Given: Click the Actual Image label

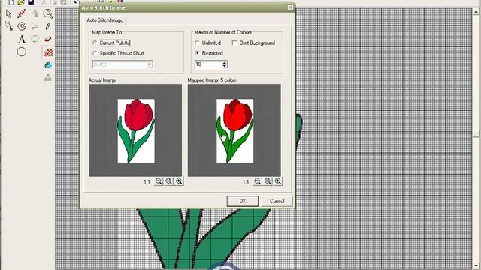Looking at the screenshot, I should 102,80.
